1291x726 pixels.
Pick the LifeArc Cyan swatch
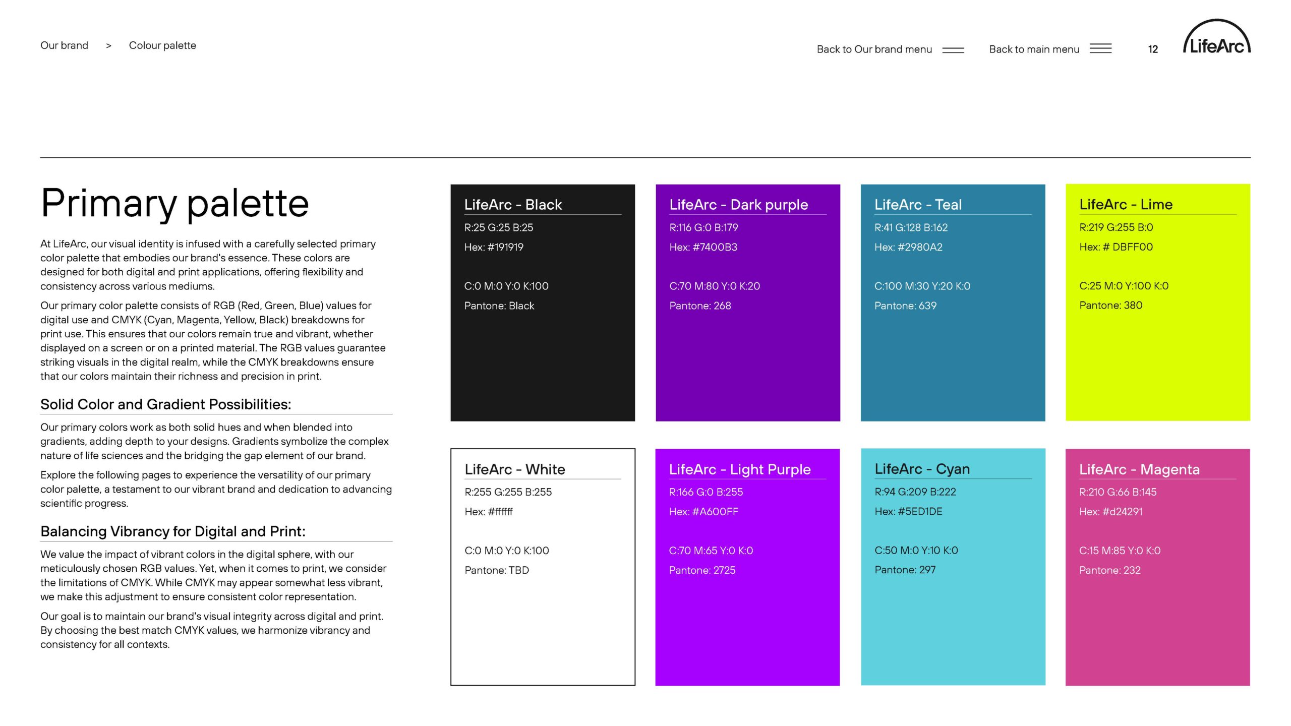(953, 567)
